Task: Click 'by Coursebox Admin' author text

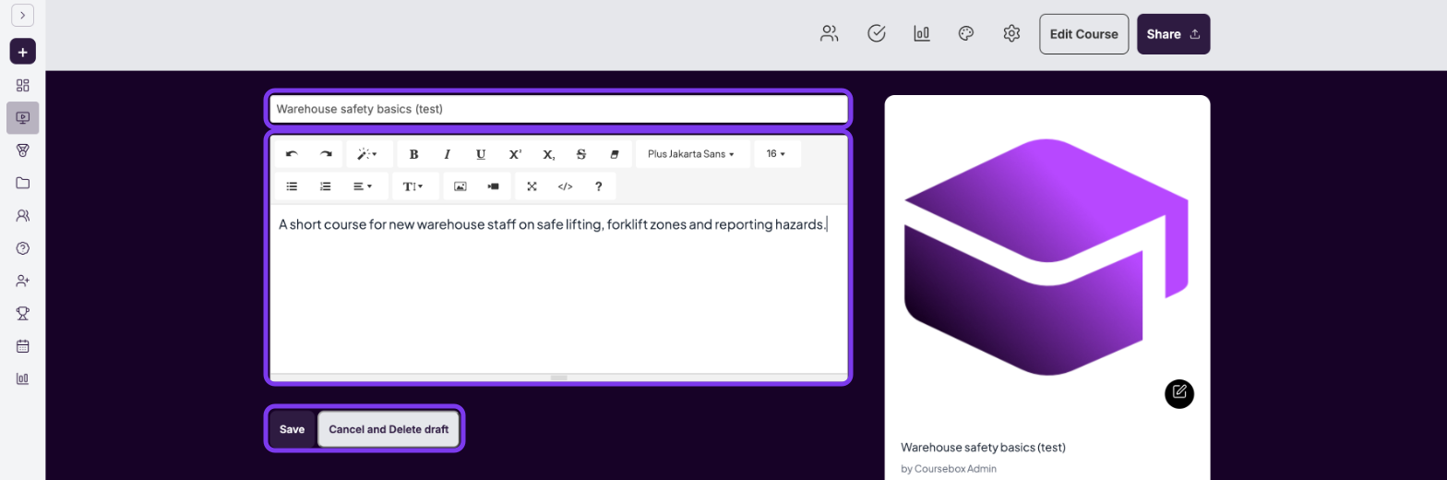Action: tap(949, 469)
